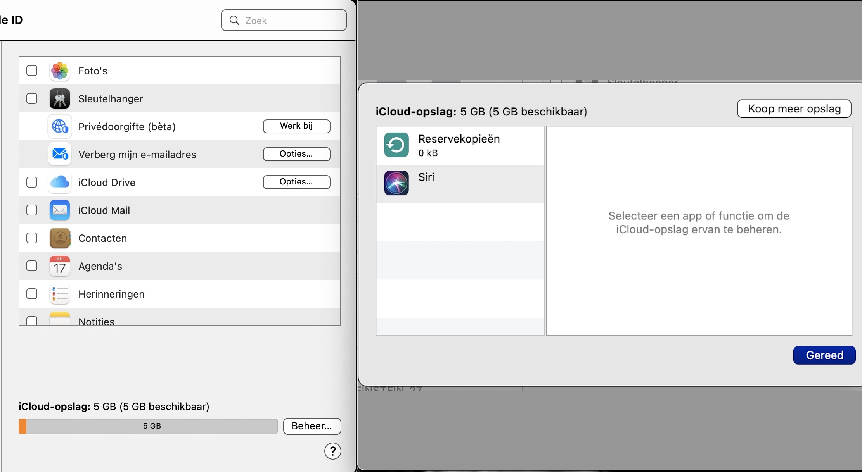Click the iCloud Mail envelope icon
The width and height of the screenshot is (862, 472).
point(60,210)
